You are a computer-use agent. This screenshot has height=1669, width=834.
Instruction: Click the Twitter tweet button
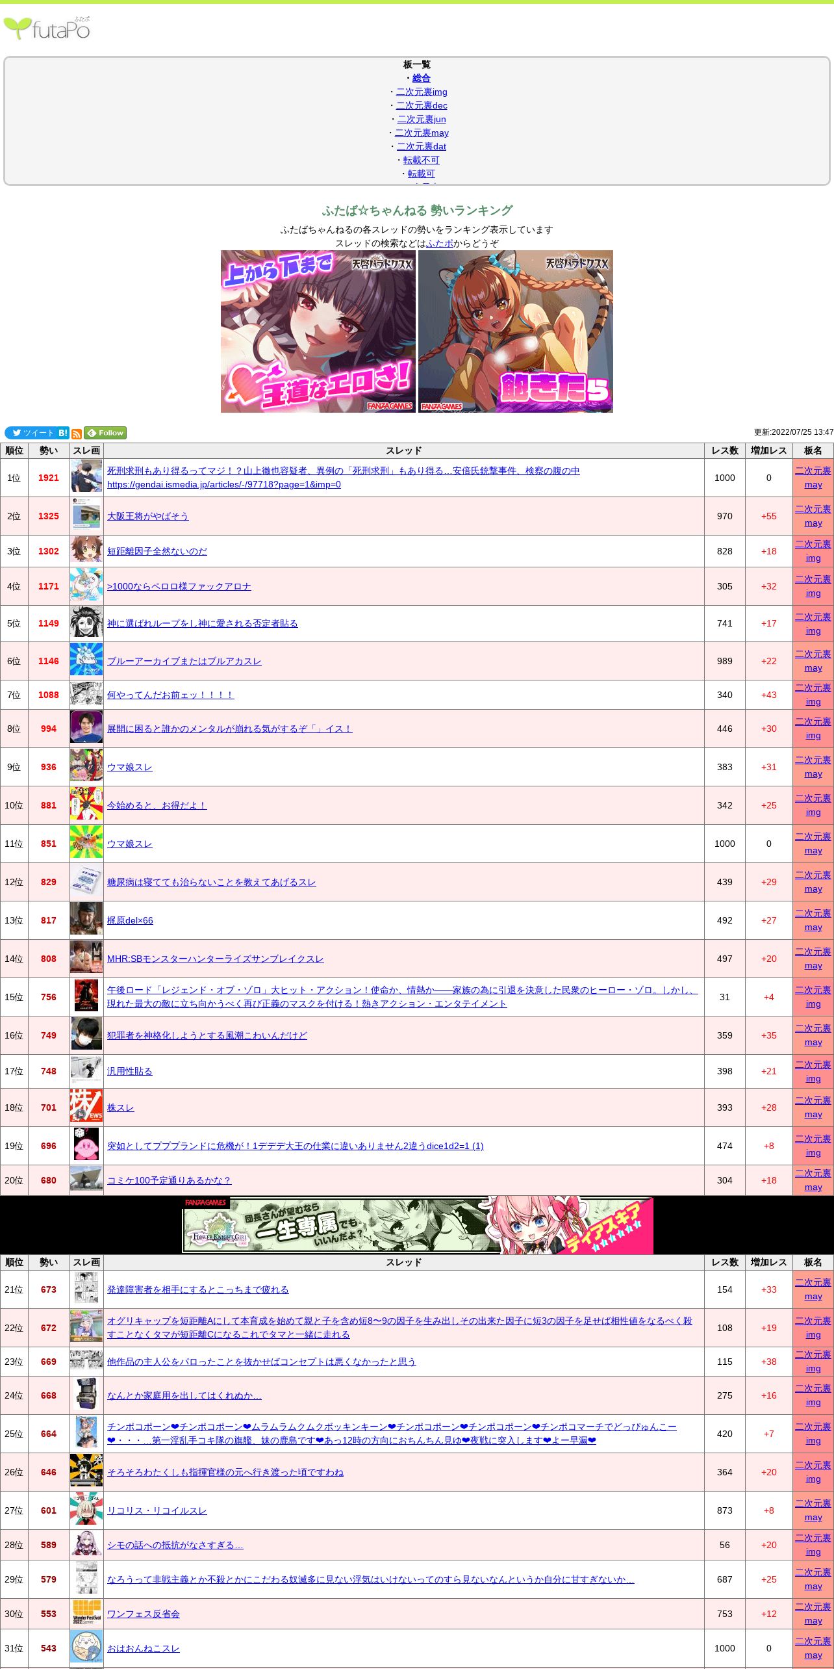point(31,433)
